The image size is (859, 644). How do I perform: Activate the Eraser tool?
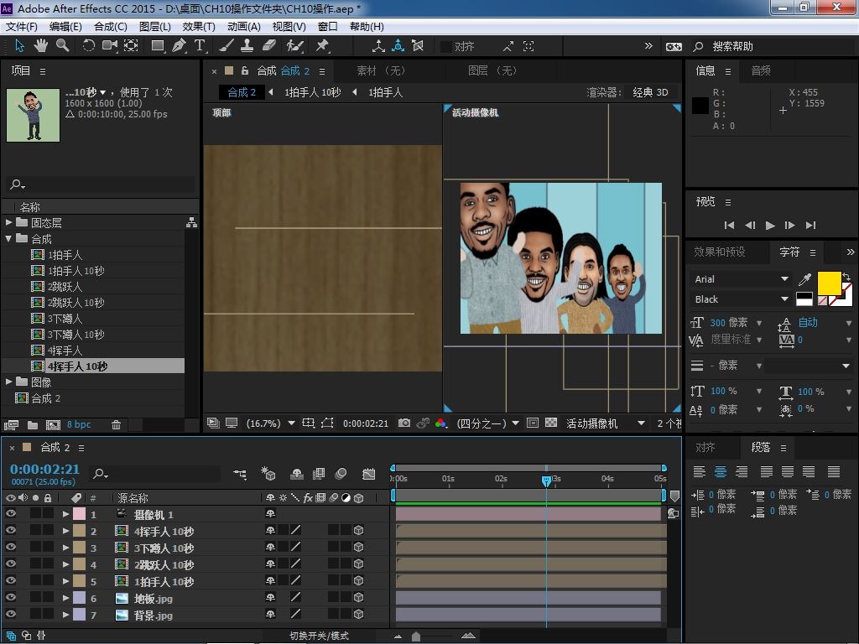tap(269, 45)
